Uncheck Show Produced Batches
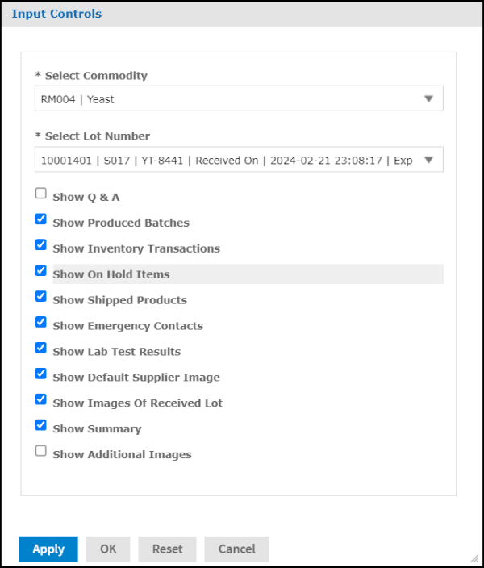This screenshot has width=484, height=568. [x=41, y=219]
